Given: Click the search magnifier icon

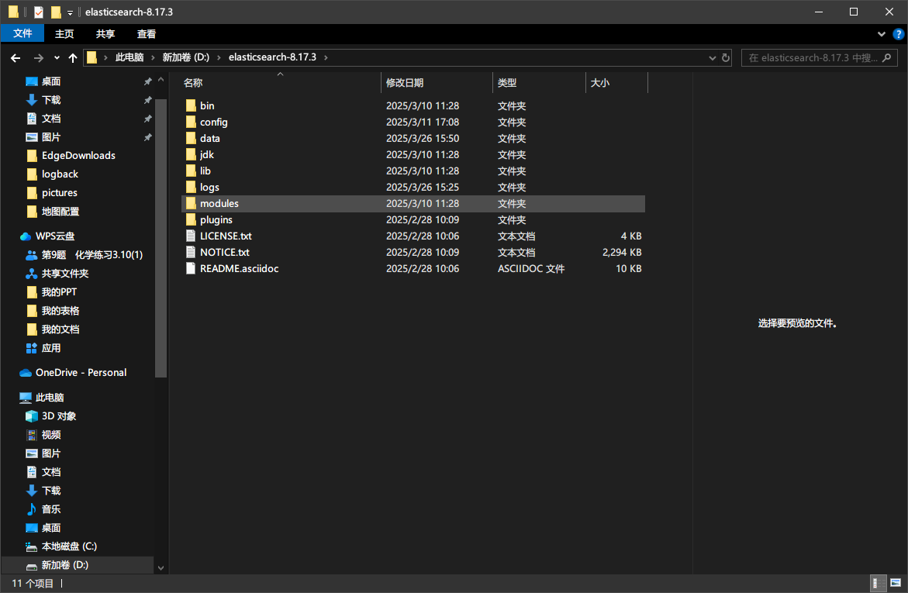Looking at the screenshot, I should coord(886,57).
